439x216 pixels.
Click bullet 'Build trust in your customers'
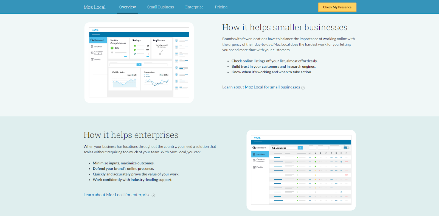(274, 66)
